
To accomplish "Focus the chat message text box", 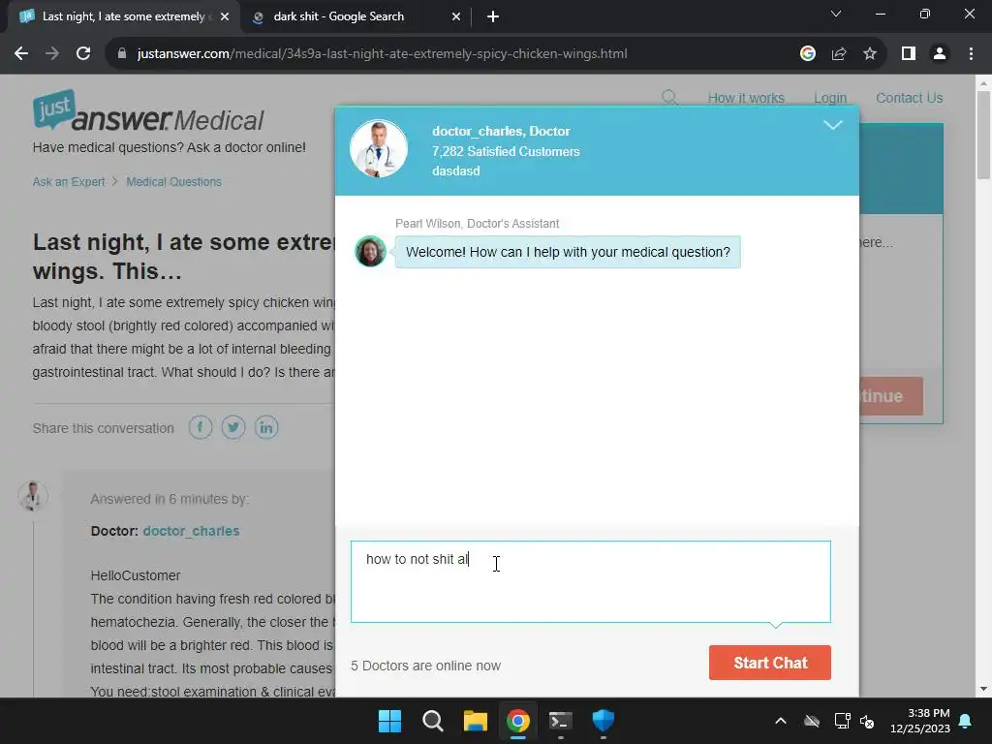I will click(590, 581).
